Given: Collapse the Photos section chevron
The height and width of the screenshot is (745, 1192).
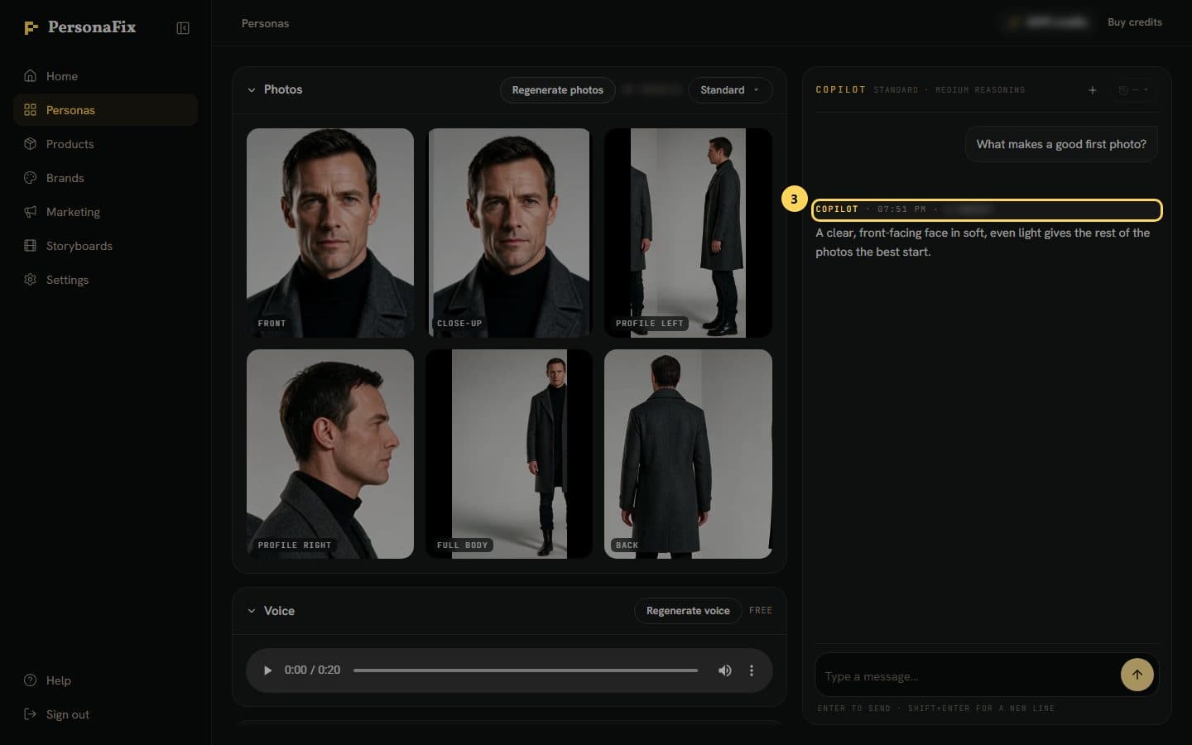Looking at the screenshot, I should click(252, 89).
